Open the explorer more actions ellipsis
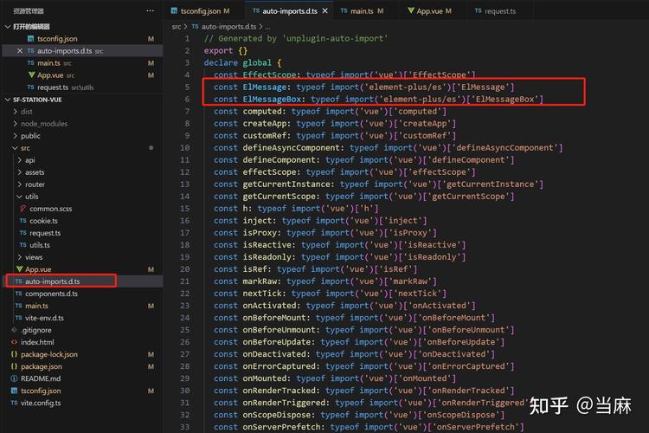 (x=151, y=10)
